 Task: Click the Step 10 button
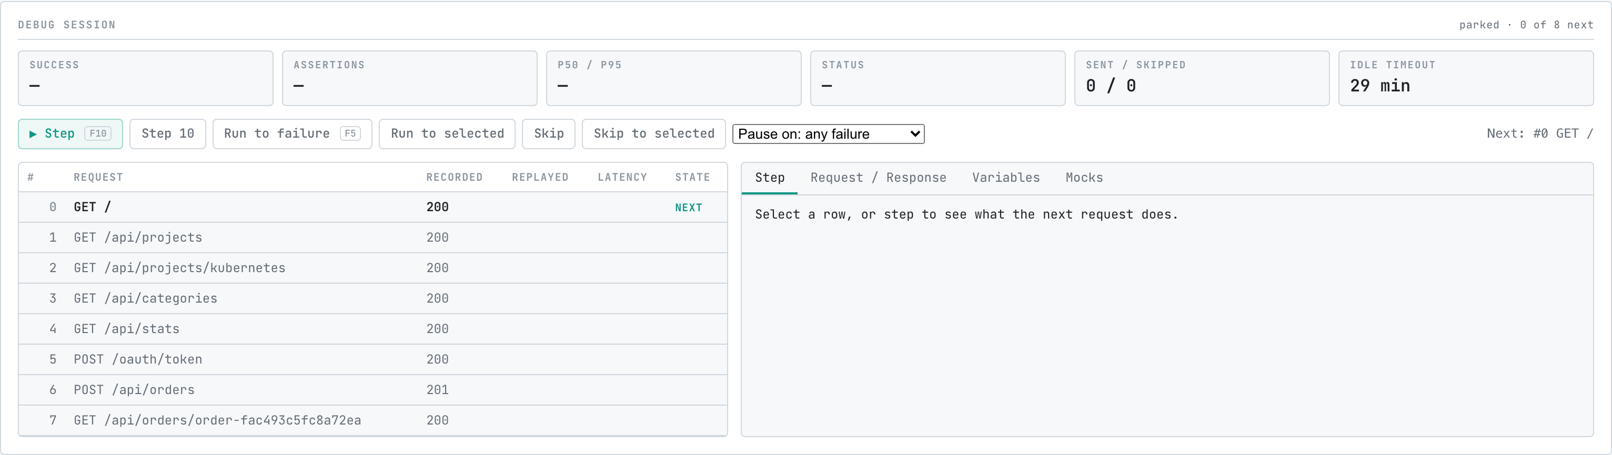click(x=168, y=134)
